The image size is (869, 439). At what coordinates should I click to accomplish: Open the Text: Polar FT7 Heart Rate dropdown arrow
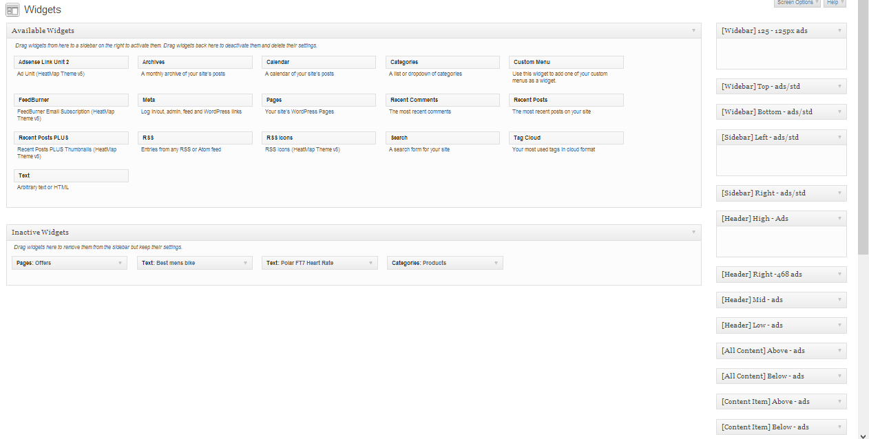[x=370, y=263]
